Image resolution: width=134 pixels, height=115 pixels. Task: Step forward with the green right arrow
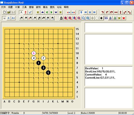coord(51,12)
